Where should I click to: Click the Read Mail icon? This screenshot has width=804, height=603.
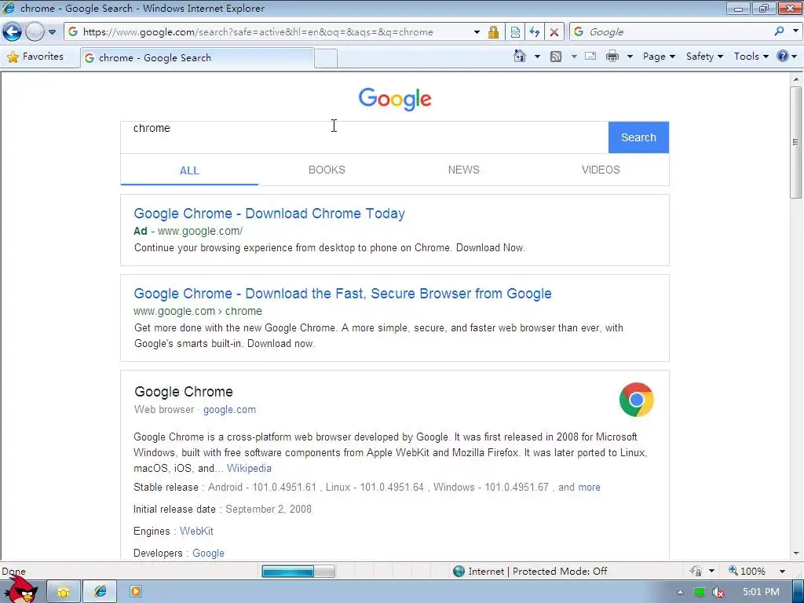590,56
